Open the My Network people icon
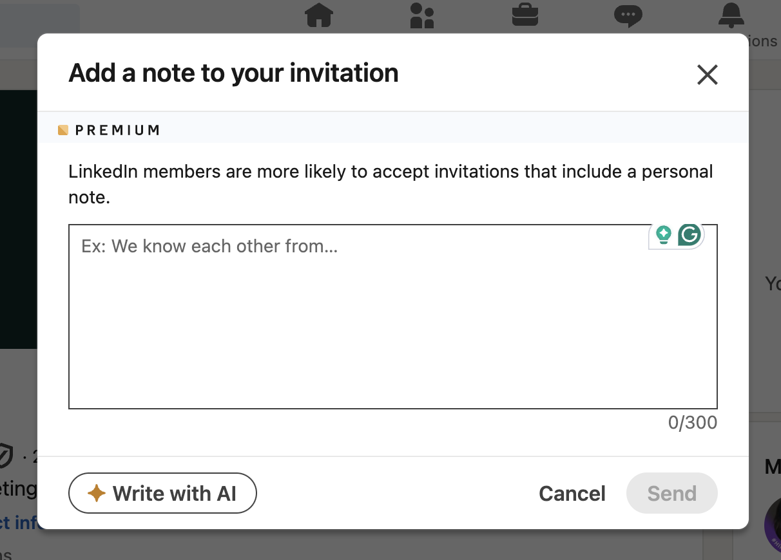 click(x=422, y=15)
